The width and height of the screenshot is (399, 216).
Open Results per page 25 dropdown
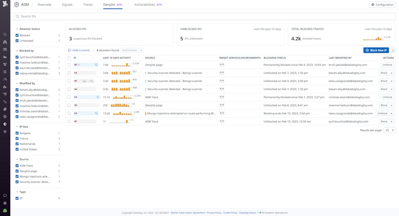click(389, 130)
